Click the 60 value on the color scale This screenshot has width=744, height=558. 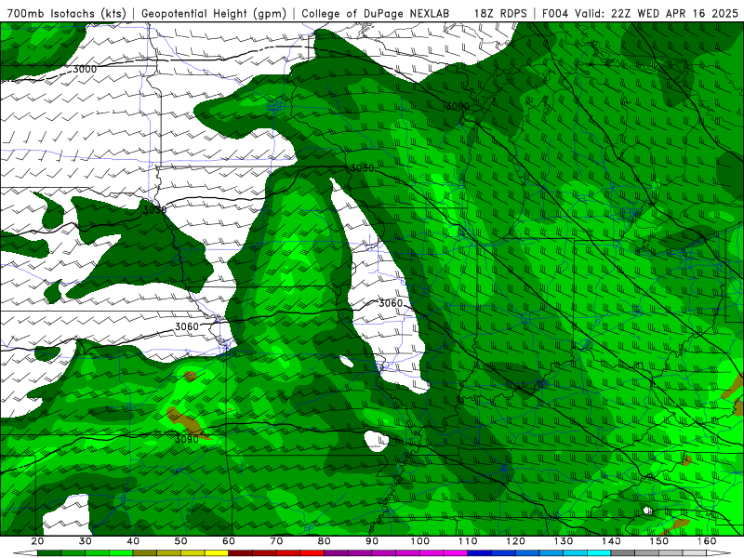pyautogui.click(x=229, y=541)
